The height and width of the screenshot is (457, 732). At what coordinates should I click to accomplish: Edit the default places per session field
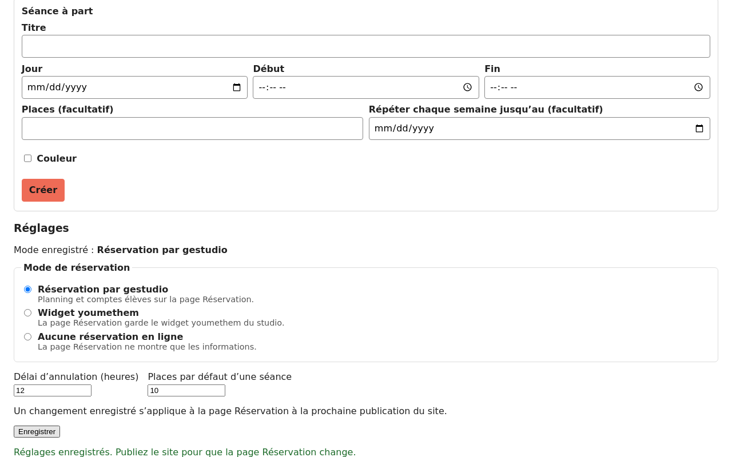point(186,391)
